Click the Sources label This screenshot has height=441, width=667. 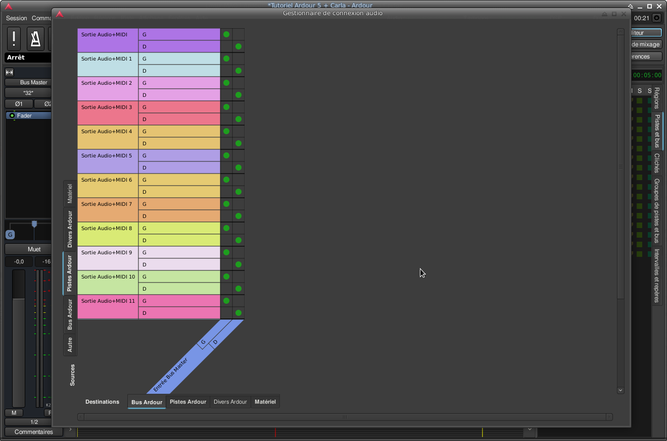[x=72, y=375]
